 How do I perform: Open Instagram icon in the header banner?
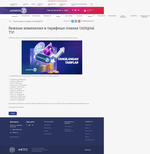[75, 10]
